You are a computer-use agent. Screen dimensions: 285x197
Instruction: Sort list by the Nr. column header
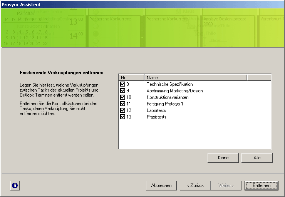tap(131, 77)
